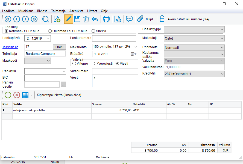Open the Toimittaja menu
Image resolution: width=243 pixels, height=164 pixels.
pos(58,11)
